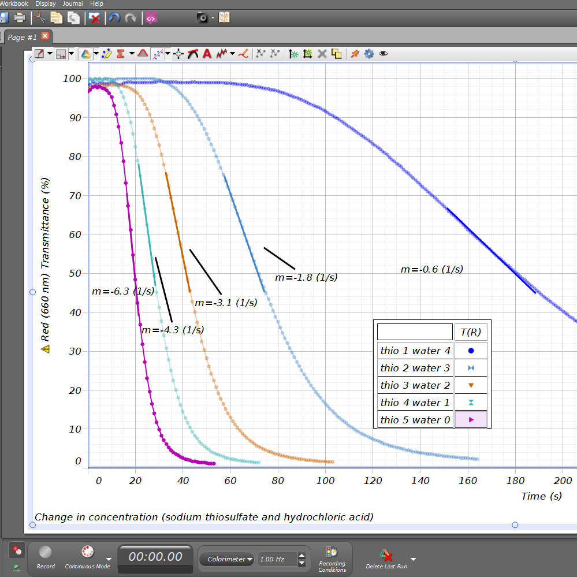577x577 pixels.
Task: Open Recording Conditions
Action: click(x=332, y=559)
